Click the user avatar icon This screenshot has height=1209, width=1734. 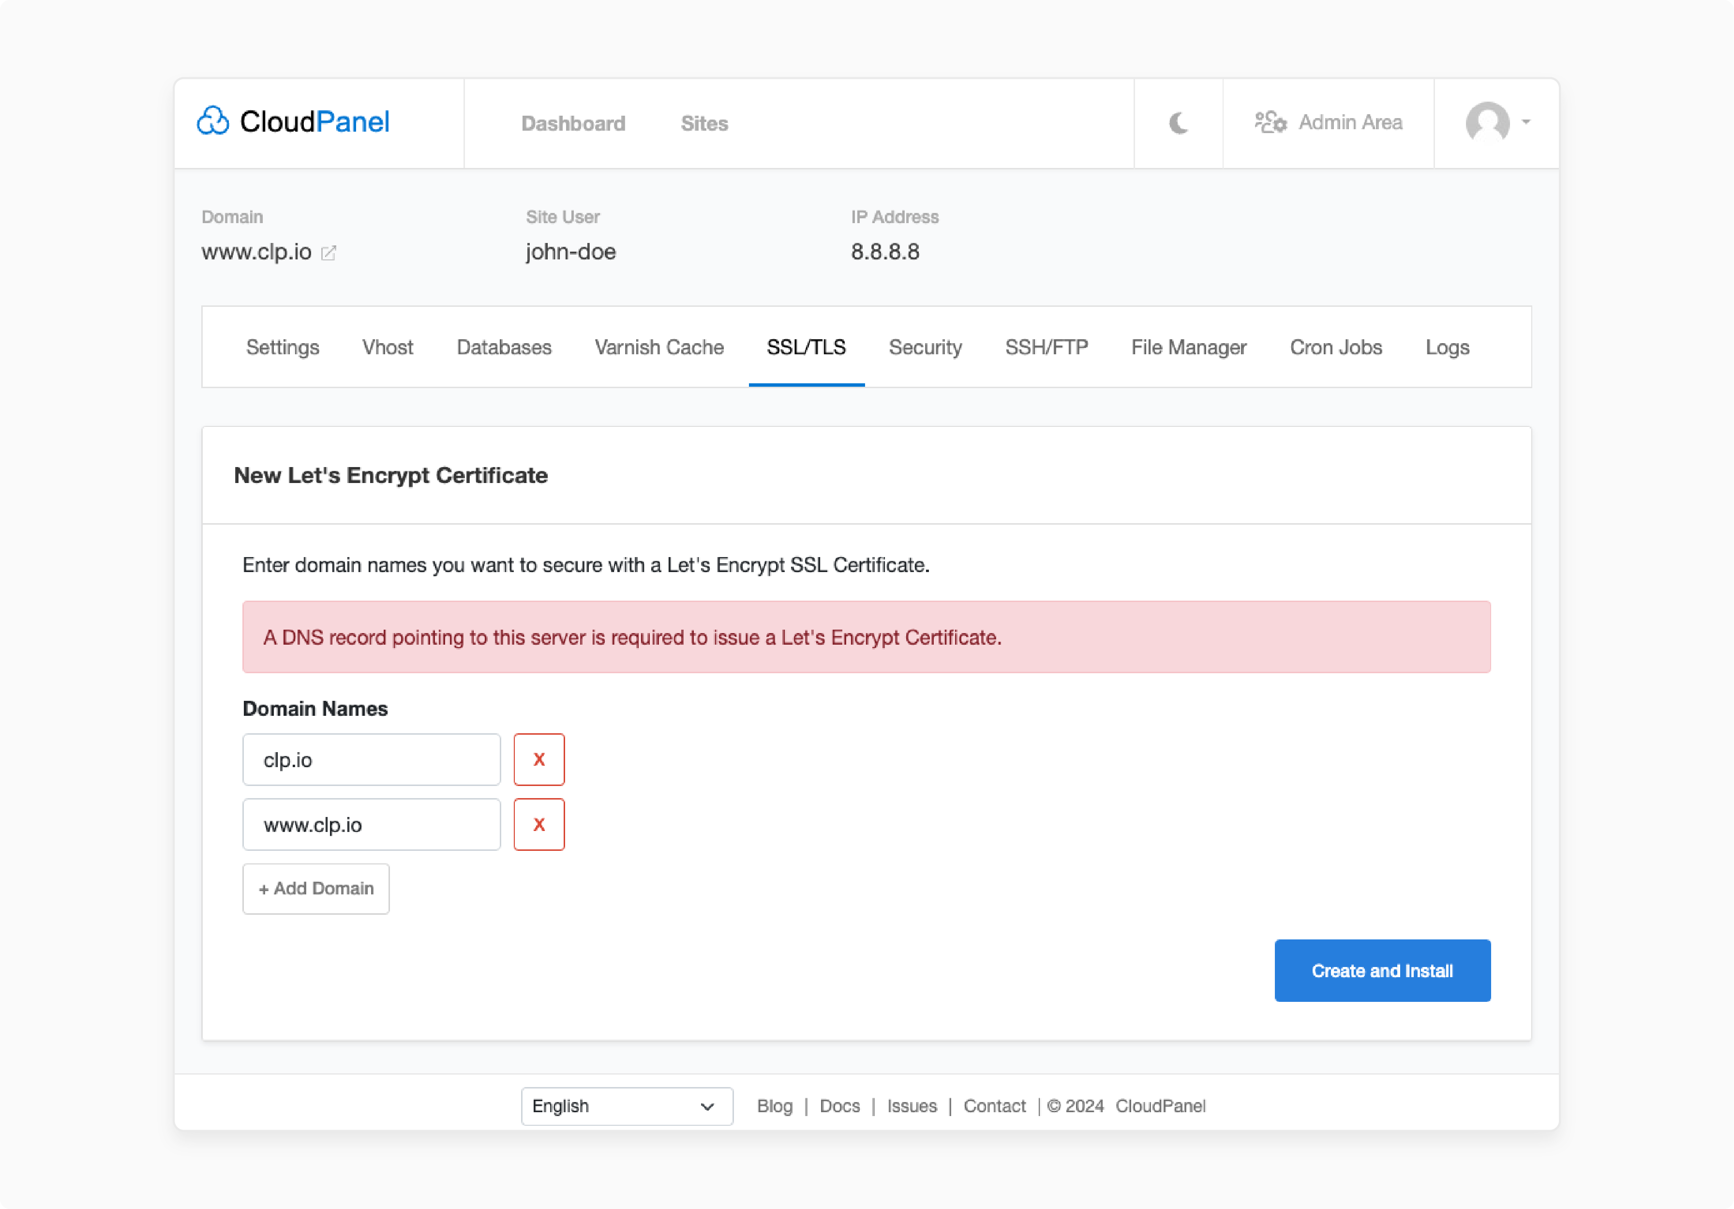point(1487,122)
